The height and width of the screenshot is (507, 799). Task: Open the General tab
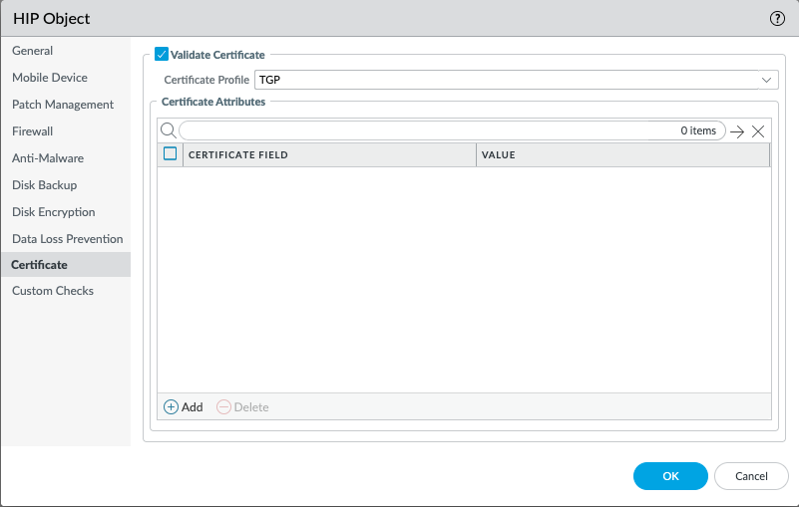33,51
